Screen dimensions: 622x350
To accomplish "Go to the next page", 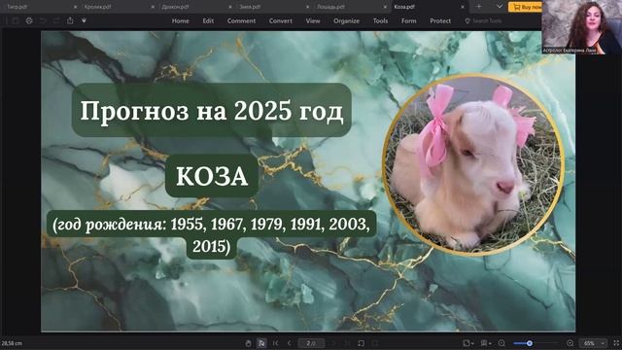I will click(x=333, y=343).
